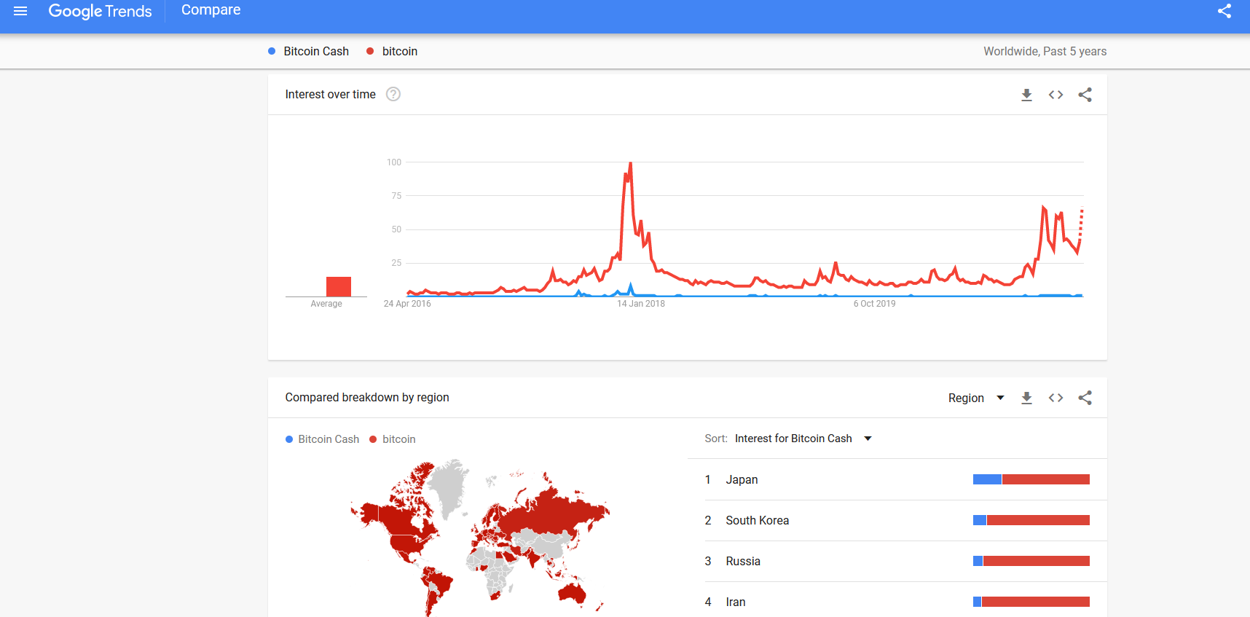Open embed code for Interest over time
1250x617 pixels.
pos(1056,95)
